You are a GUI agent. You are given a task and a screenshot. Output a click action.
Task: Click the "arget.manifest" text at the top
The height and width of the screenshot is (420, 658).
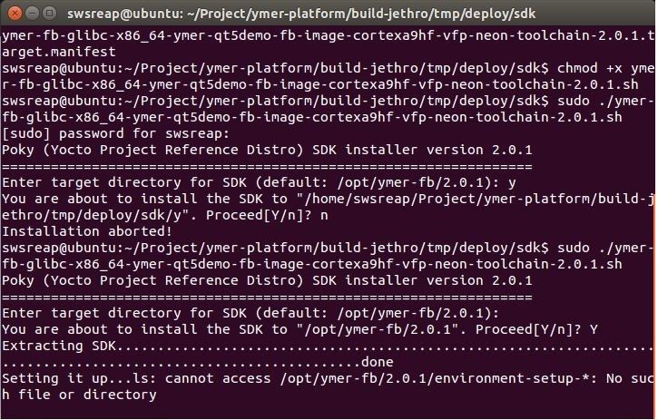pos(56,52)
